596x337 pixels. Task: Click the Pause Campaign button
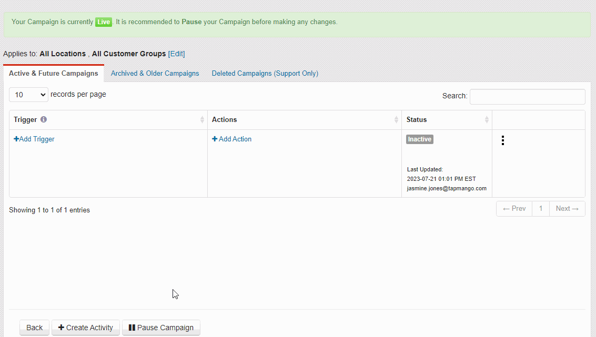161,328
